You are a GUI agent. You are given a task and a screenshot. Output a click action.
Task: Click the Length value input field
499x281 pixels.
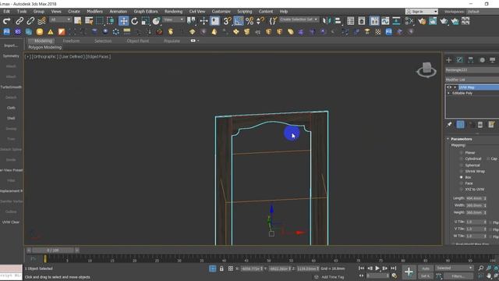tap(474, 198)
